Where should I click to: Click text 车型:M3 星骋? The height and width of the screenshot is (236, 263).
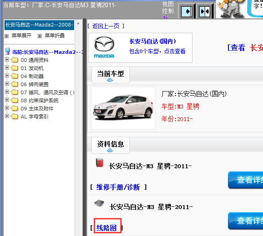pyautogui.click(x=180, y=106)
